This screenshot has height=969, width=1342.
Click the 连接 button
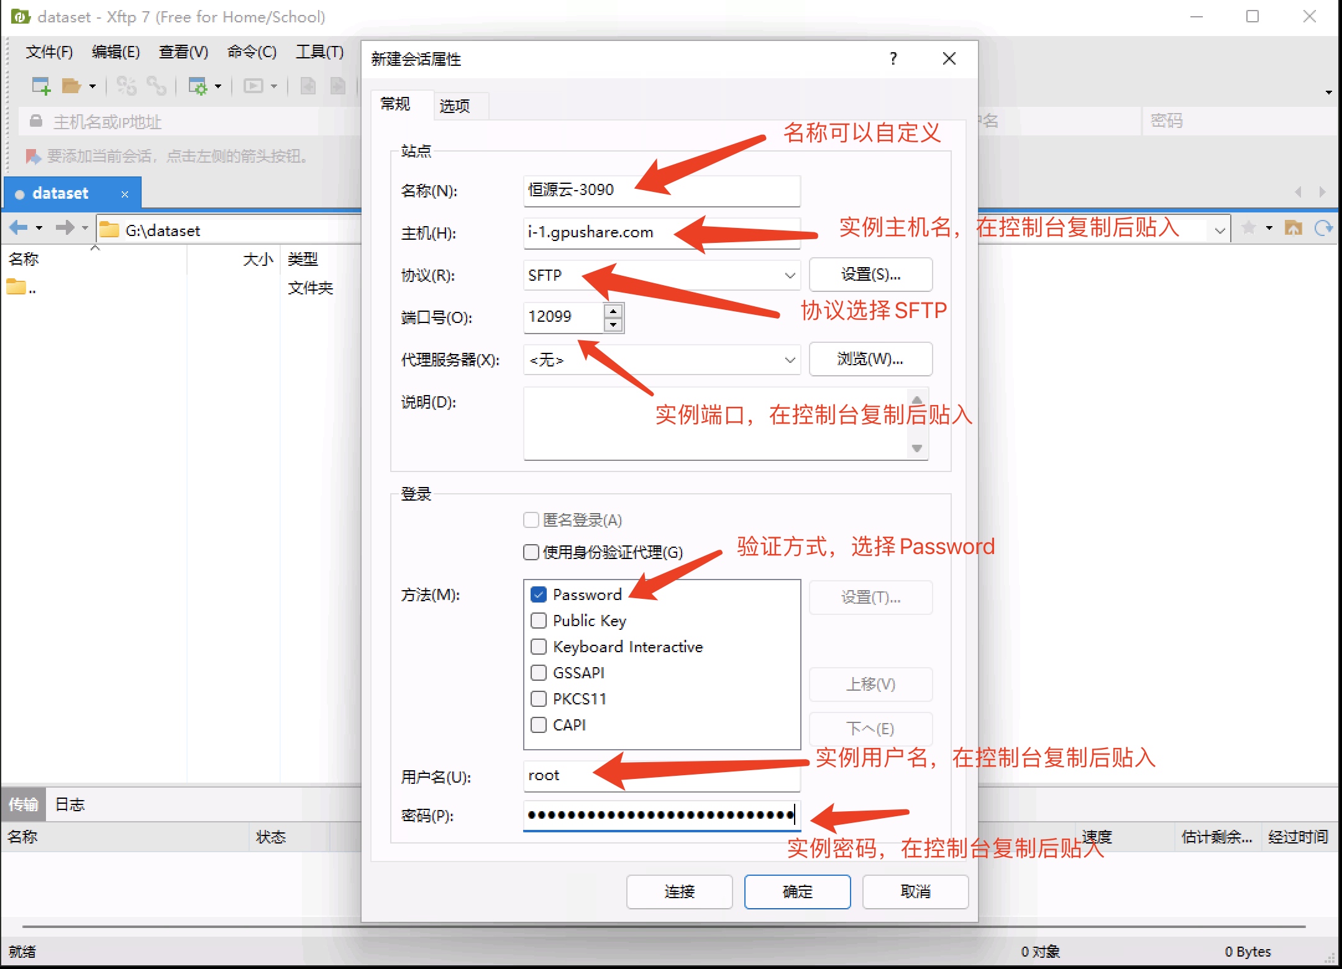click(x=679, y=891)
